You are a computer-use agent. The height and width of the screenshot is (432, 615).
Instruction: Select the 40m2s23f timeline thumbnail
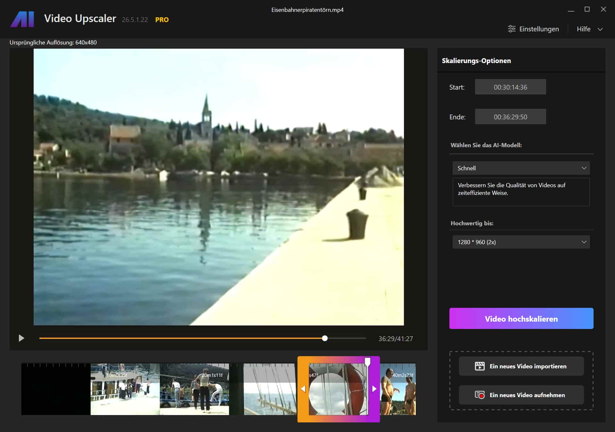click(398, 389)
